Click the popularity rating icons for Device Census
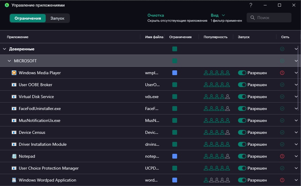The height and width of the screenshot is (186, 301). (217, 132)
